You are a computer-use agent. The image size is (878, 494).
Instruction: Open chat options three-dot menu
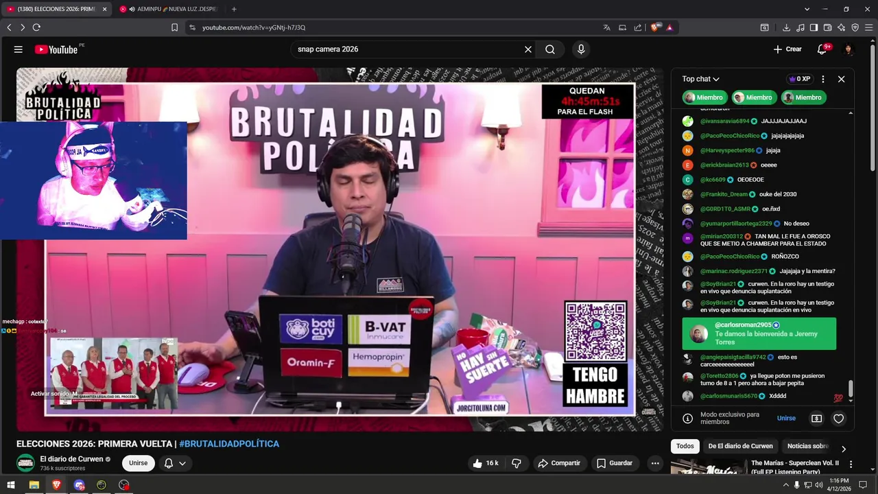(x=823, y=79)
